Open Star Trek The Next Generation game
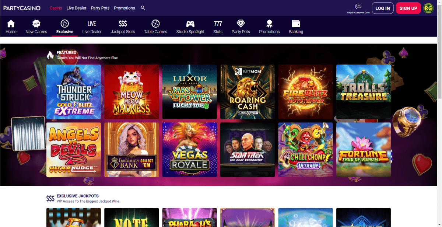The image size is (442, 227). tap(248, 150)
